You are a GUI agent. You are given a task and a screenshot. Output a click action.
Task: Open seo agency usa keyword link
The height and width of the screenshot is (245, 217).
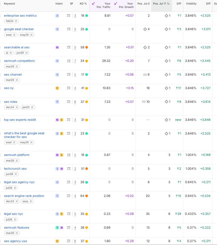15,241
